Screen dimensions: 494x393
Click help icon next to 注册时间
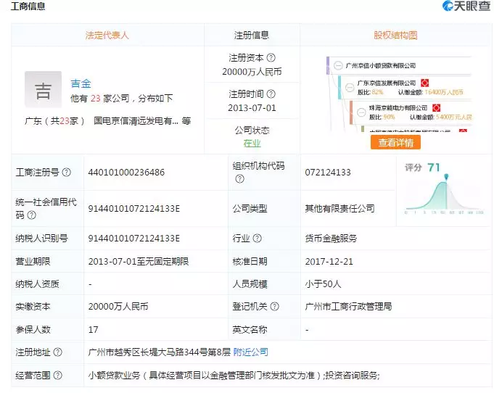(x=271, y=94)
